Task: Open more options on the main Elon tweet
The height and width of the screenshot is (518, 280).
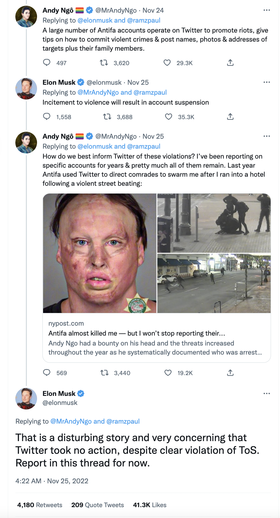Action: click(x=266, y=393)
